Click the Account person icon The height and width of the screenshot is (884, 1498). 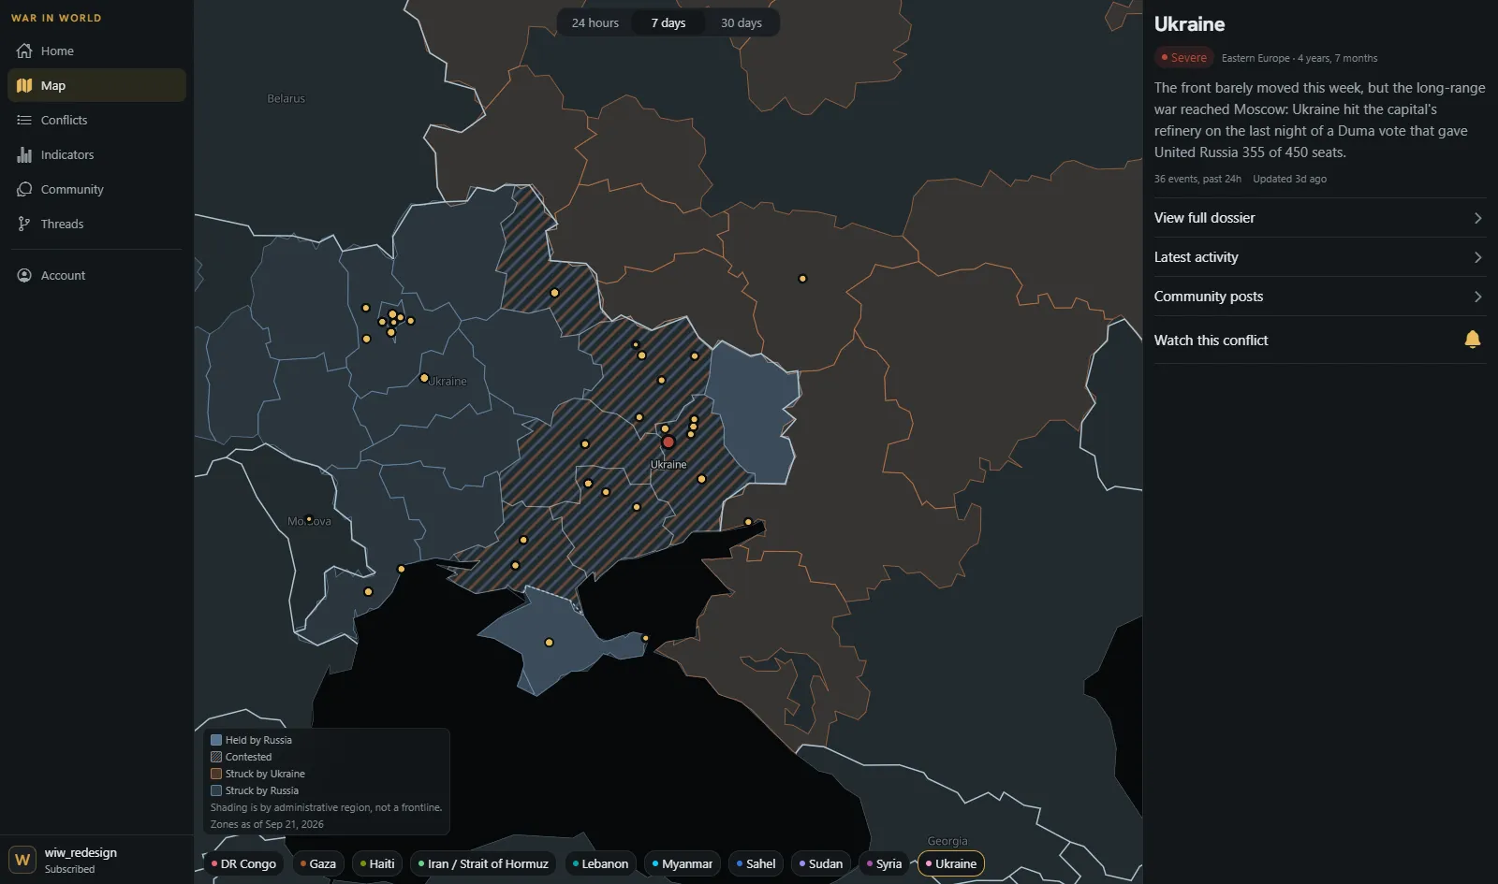coord(24,275)
